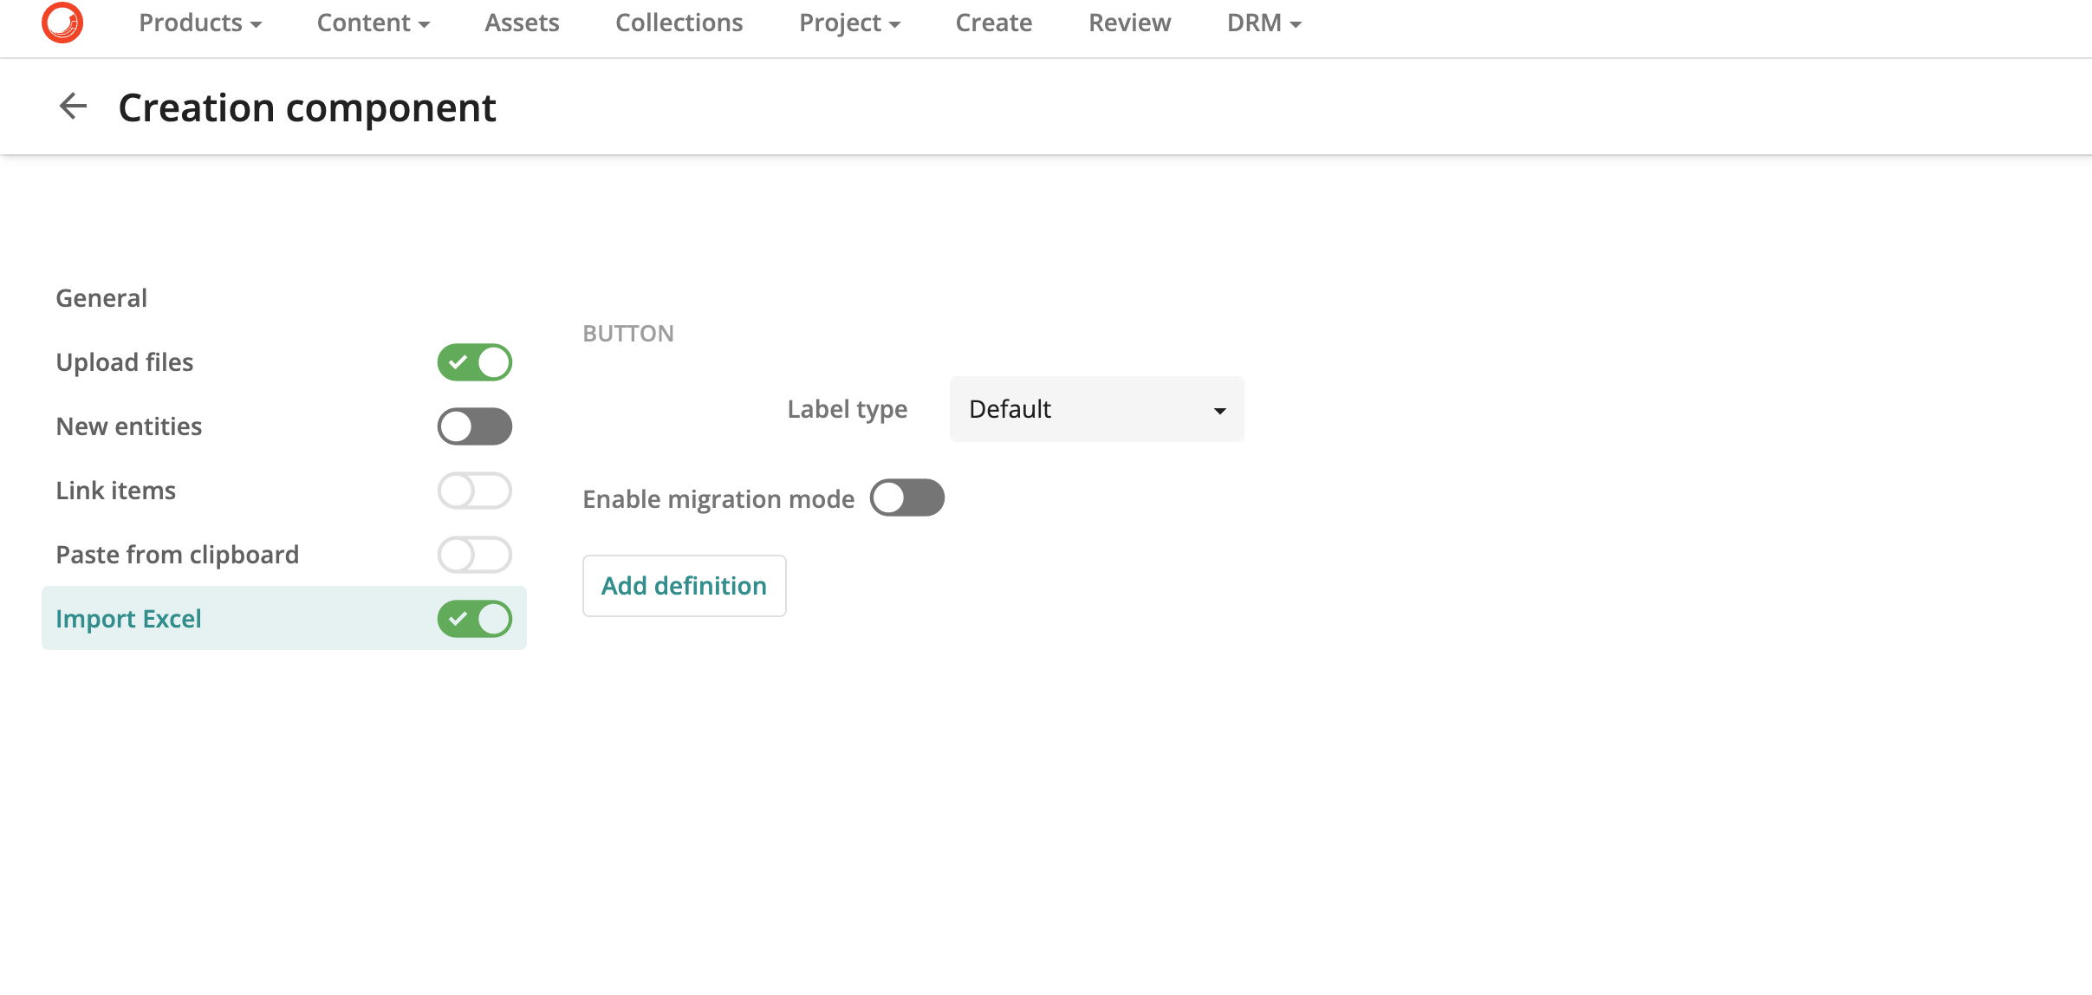Select the Import Excel row label
The image size is (2092, 995).
click(128, 619)
